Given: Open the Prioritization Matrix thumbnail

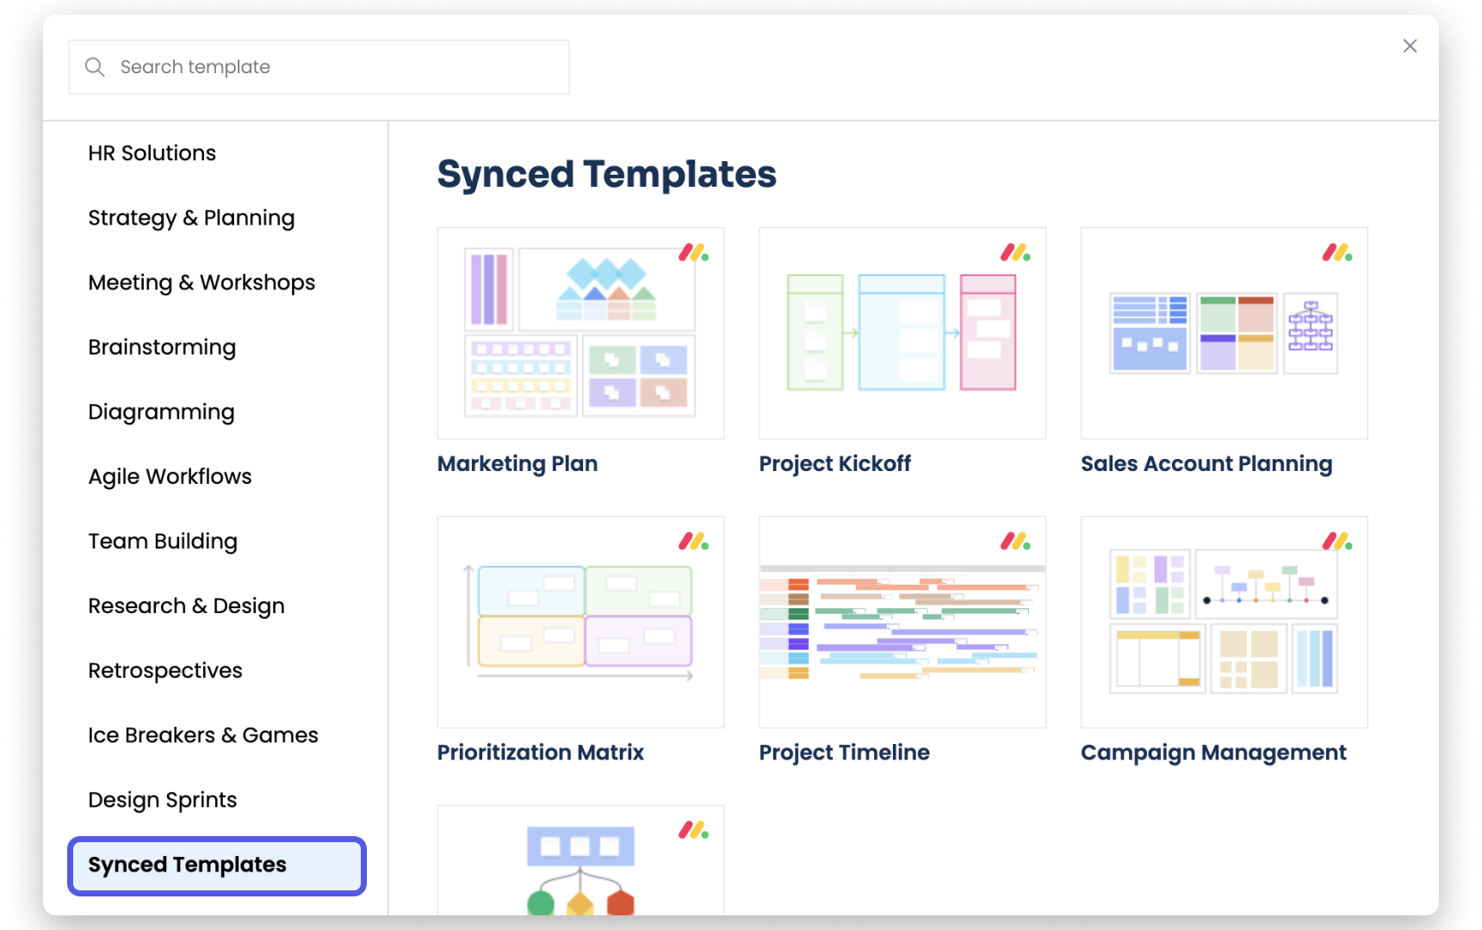Looking at the screenshot, I should [x=580, y=622].
